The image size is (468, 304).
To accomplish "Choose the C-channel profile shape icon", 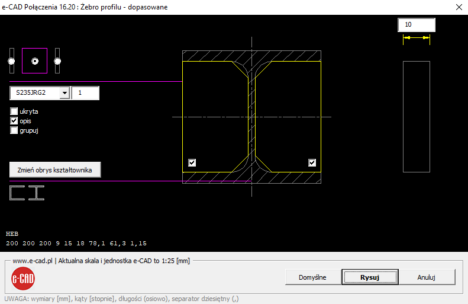I will (x=17, y=193).
